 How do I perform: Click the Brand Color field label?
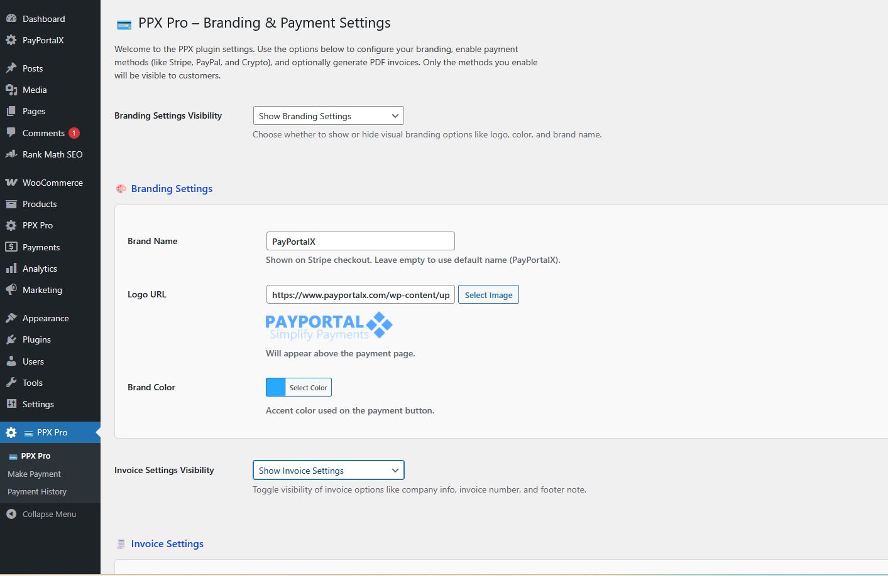click(151, 387)
